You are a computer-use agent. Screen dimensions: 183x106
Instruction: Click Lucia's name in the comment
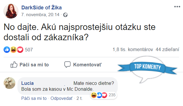coord(27,83)
